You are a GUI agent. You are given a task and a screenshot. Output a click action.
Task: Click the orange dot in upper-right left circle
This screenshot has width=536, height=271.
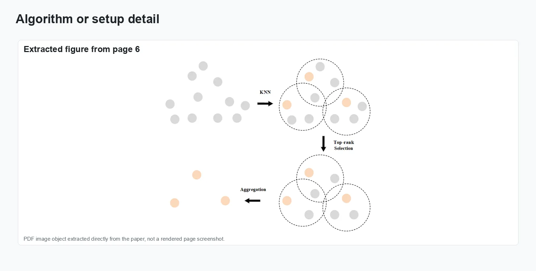click(287, 105)
